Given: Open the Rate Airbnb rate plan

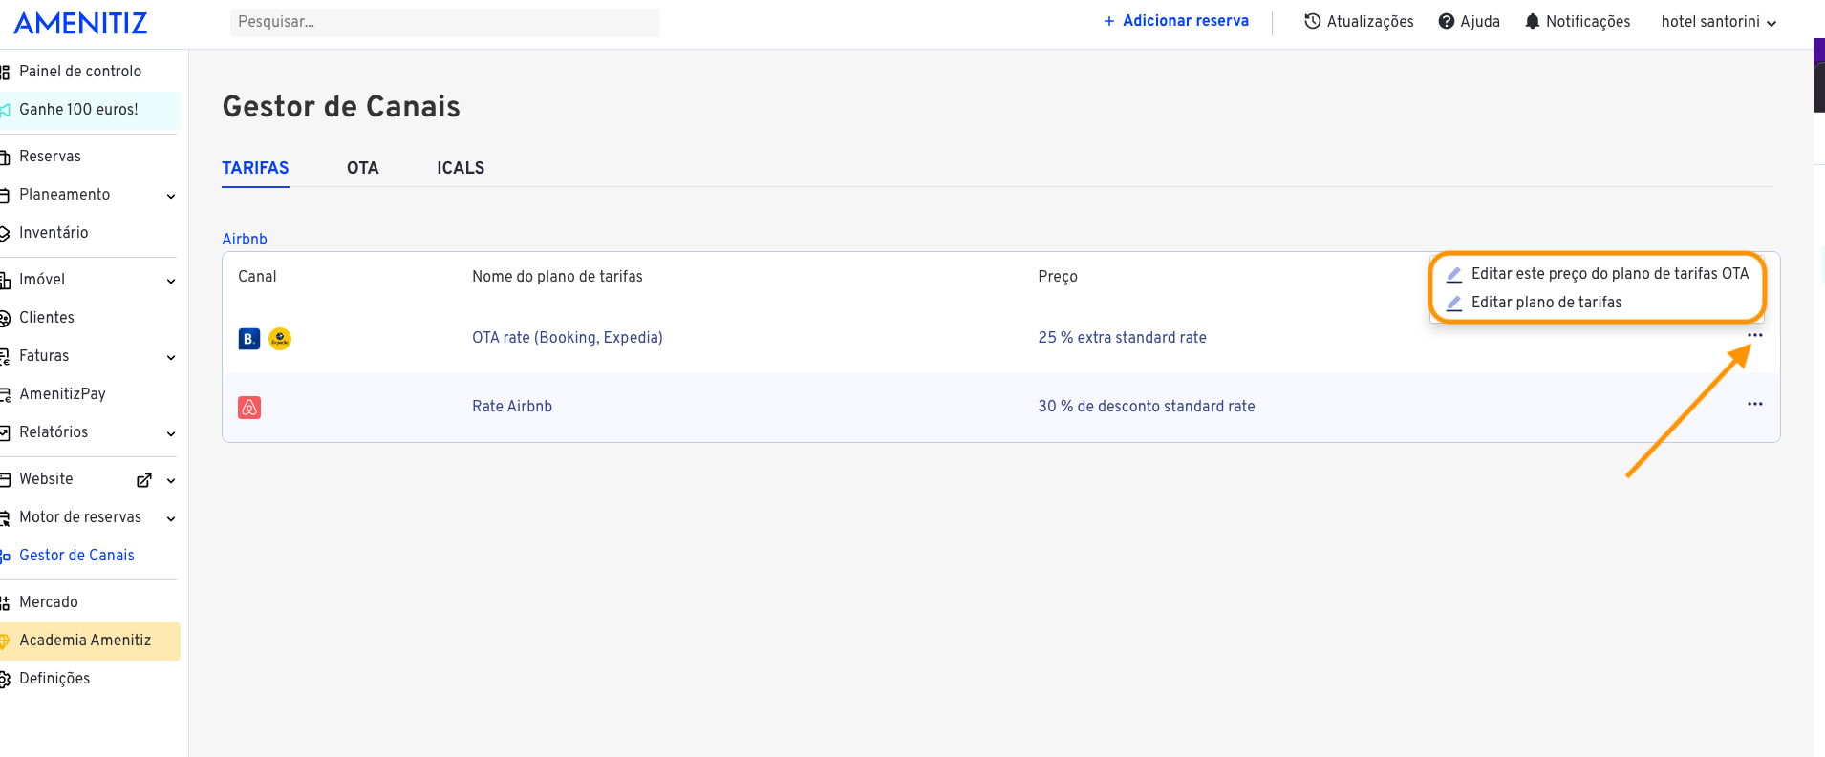Looking at the screenshot, I should click(512, 407).
